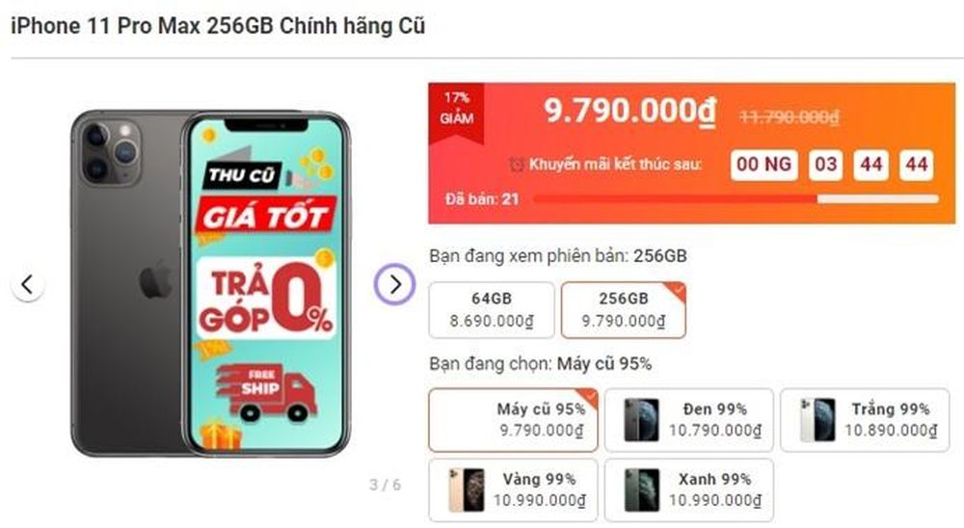This screenshot has height=528, width=964.
Task: Click the 3 / 6 image counter
Action: (385, 485)
